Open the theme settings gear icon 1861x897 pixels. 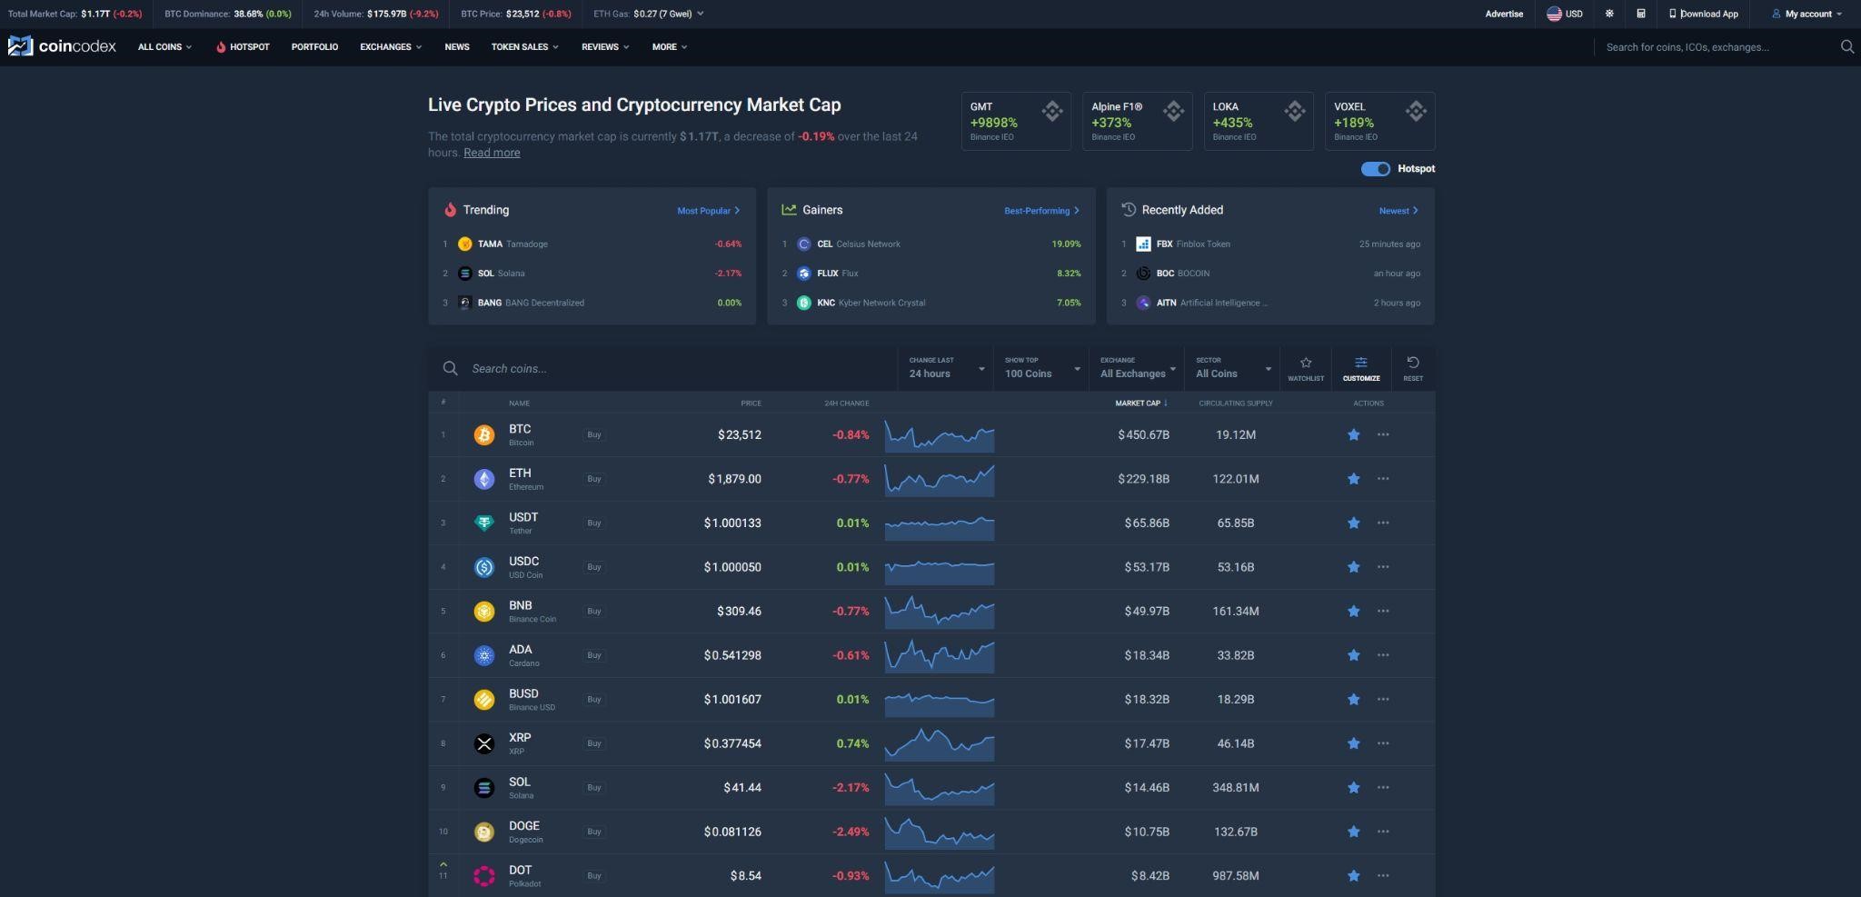pyautogui.click(x=1608, y=14)
